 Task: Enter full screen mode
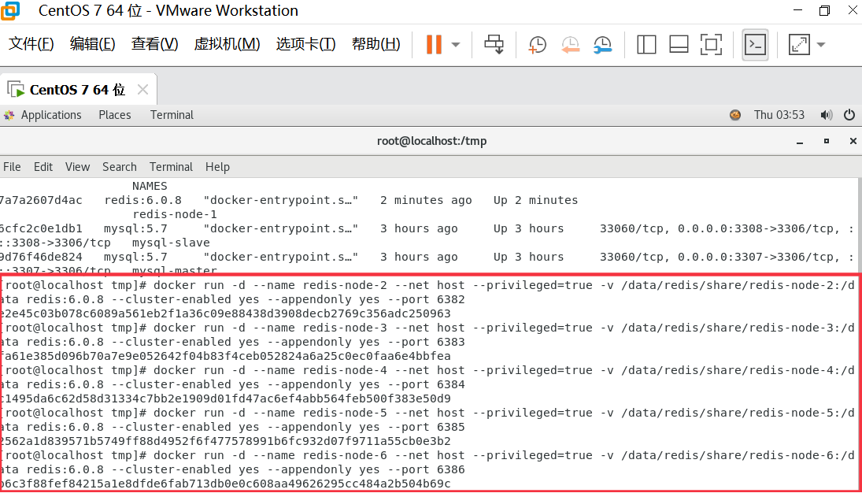coord(711,45)
